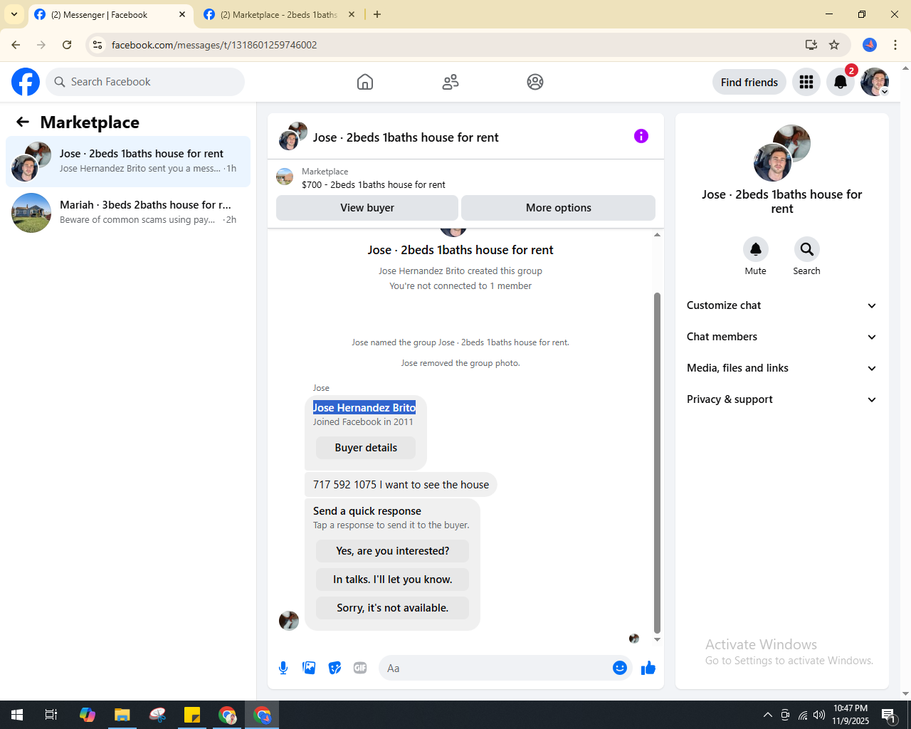Click the chat scroll down arrow

[657, 639]
